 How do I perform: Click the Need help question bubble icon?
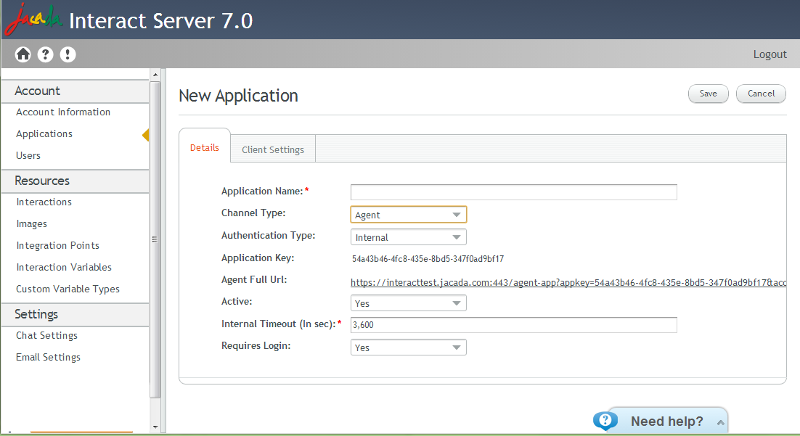(605, 421)
